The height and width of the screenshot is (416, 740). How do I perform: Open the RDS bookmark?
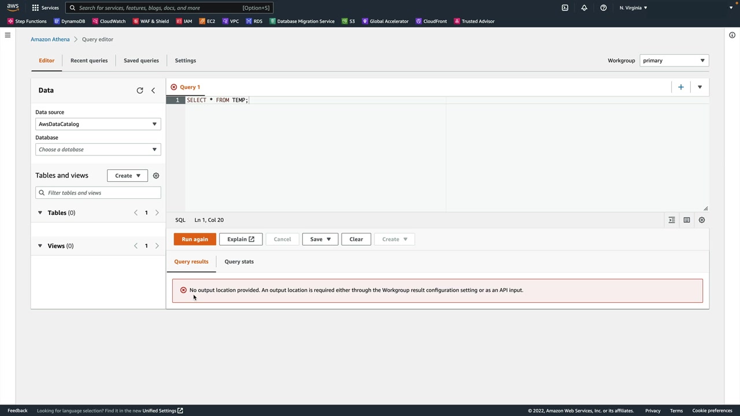[254, 21]
